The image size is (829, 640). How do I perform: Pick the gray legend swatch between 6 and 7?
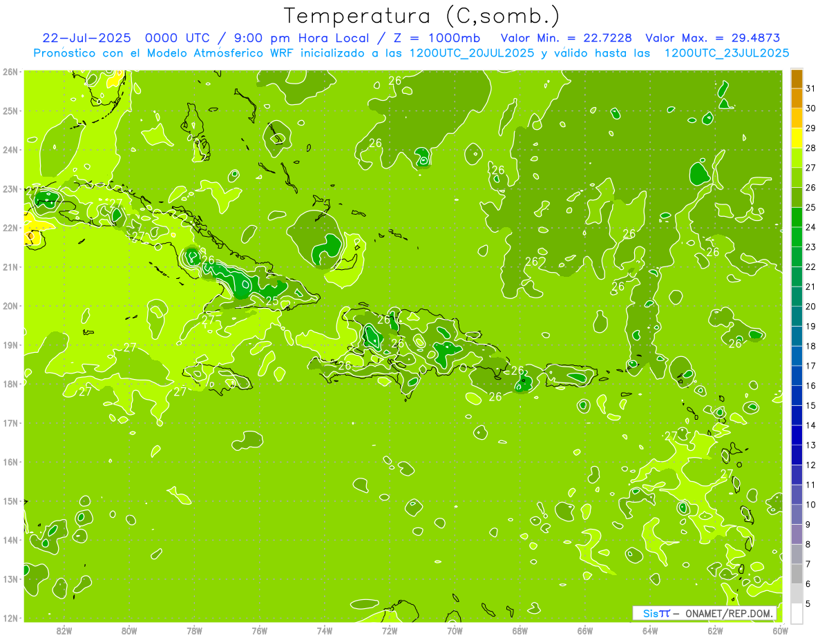(x=797, y=574)
